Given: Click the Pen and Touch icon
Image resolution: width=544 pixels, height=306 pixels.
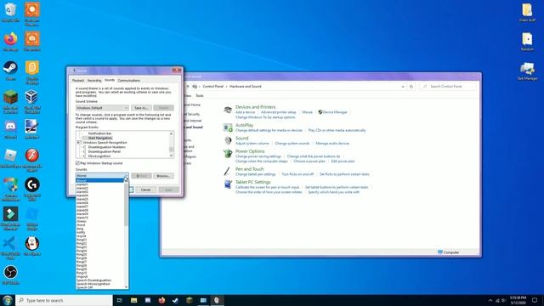Looking at the screenshot, I should (228, 171).
